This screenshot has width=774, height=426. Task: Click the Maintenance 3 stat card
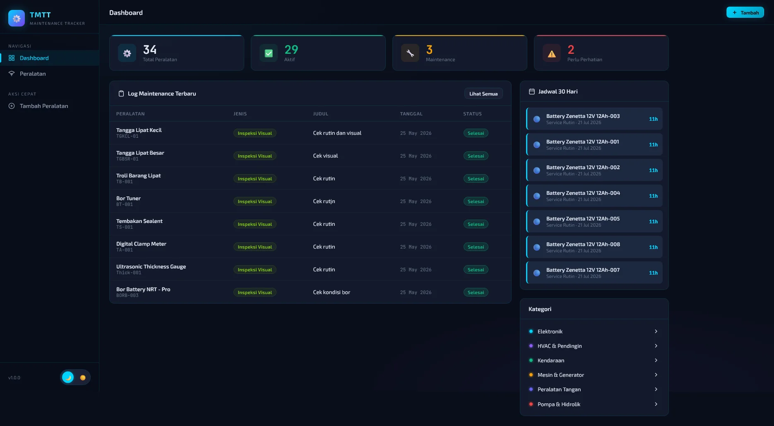pos(460,53)
